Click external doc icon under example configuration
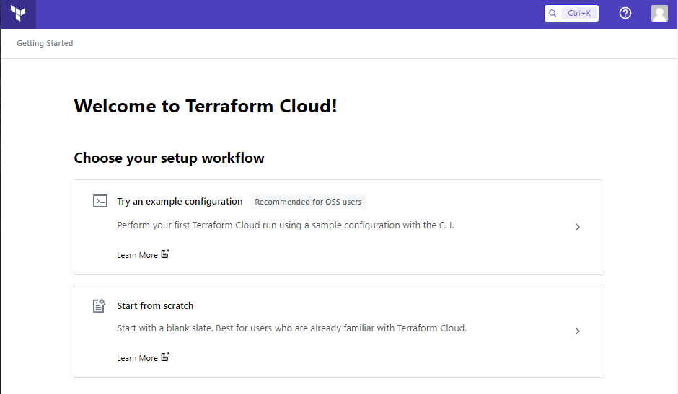 coord(165,254)
